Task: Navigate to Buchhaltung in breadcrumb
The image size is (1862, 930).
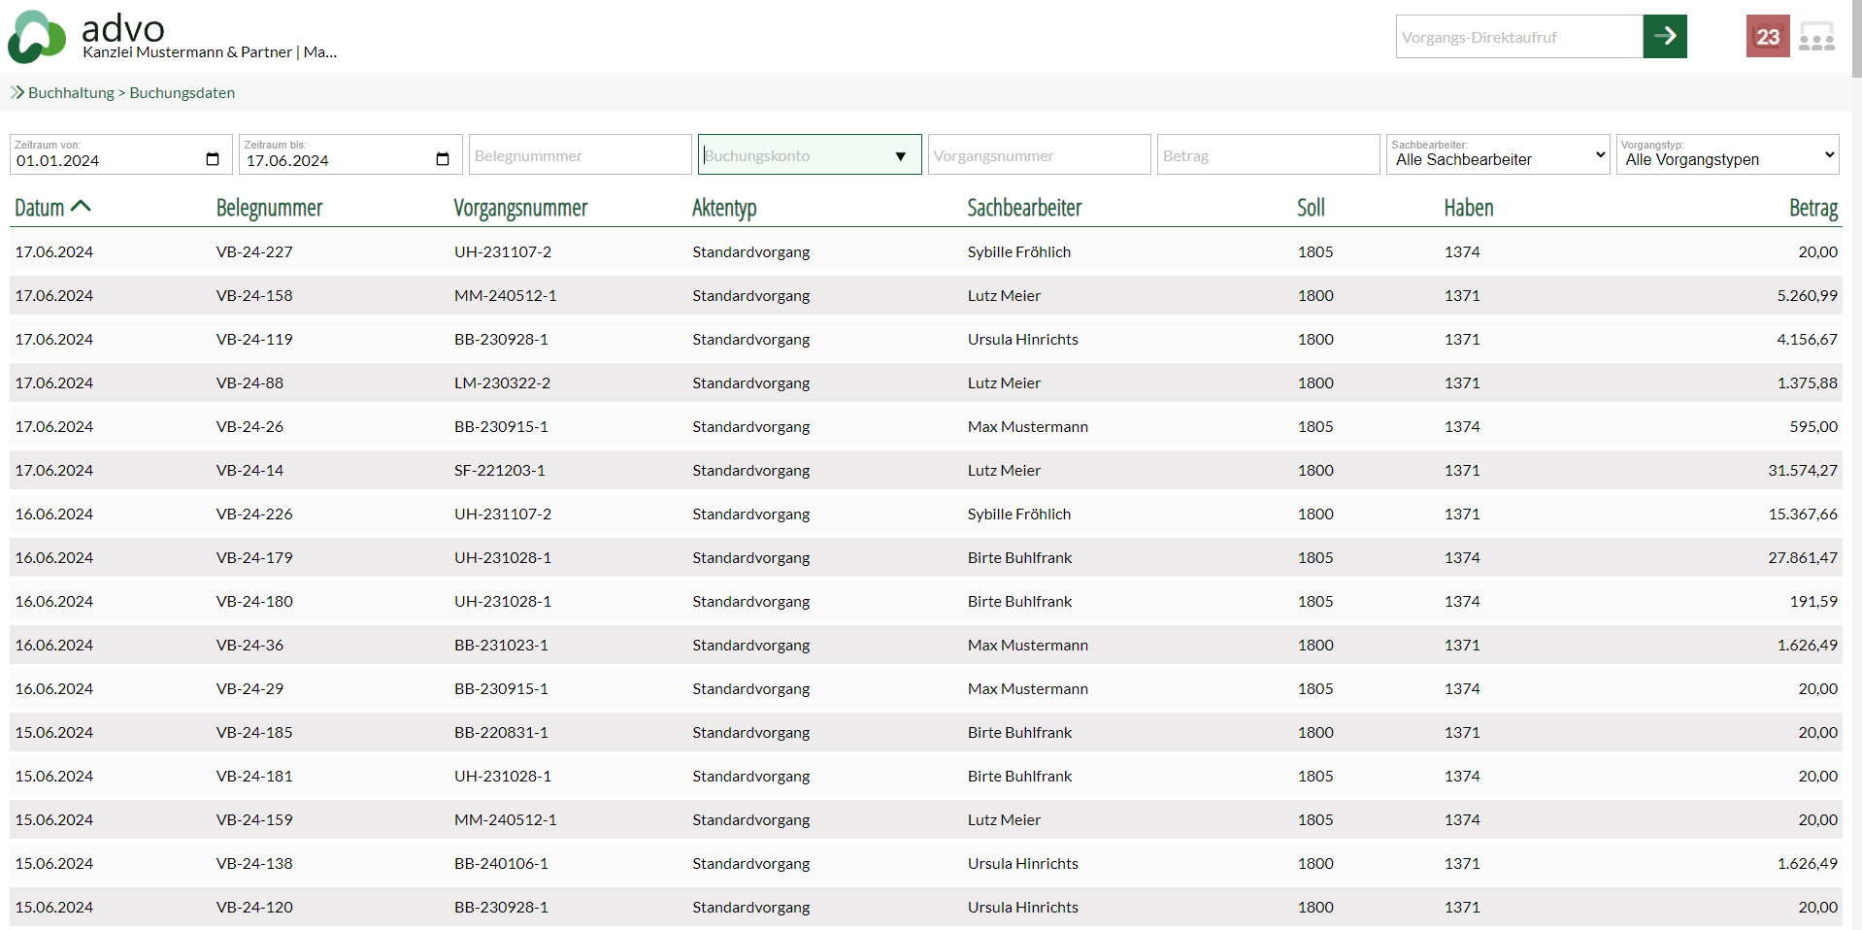Action: click(71, 92)
